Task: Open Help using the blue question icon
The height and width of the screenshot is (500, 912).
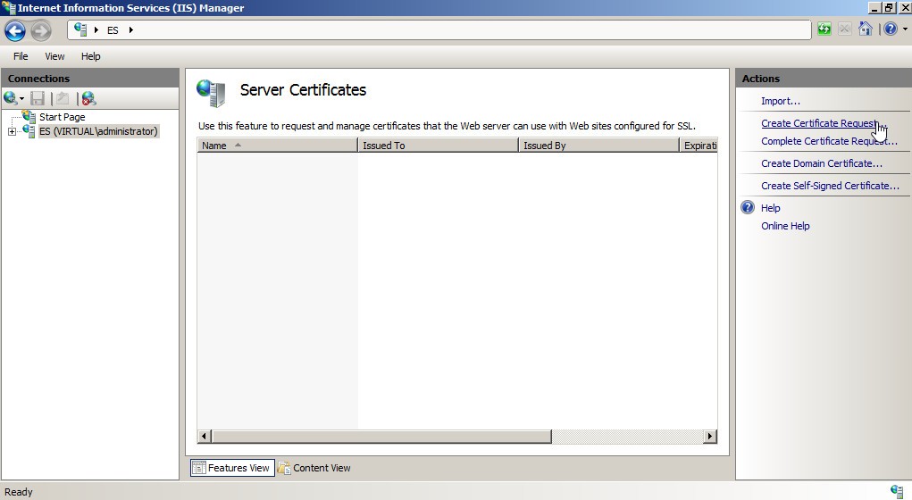Action: (889, 29)
